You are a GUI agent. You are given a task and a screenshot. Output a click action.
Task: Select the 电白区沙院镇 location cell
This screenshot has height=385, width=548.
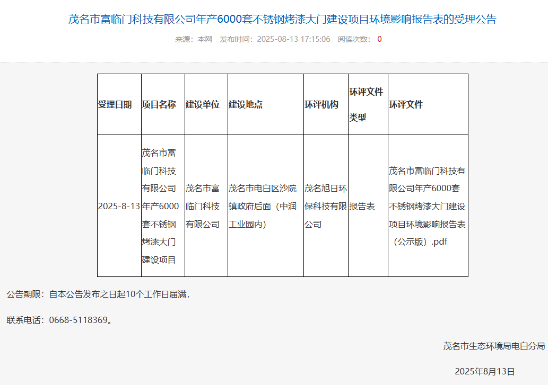pos(263,206)
